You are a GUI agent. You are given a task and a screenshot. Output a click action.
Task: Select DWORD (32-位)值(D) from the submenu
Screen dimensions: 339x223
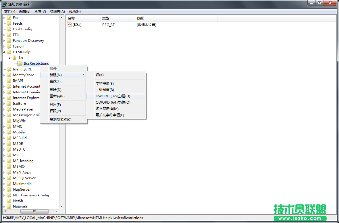[x=112, y=96]
